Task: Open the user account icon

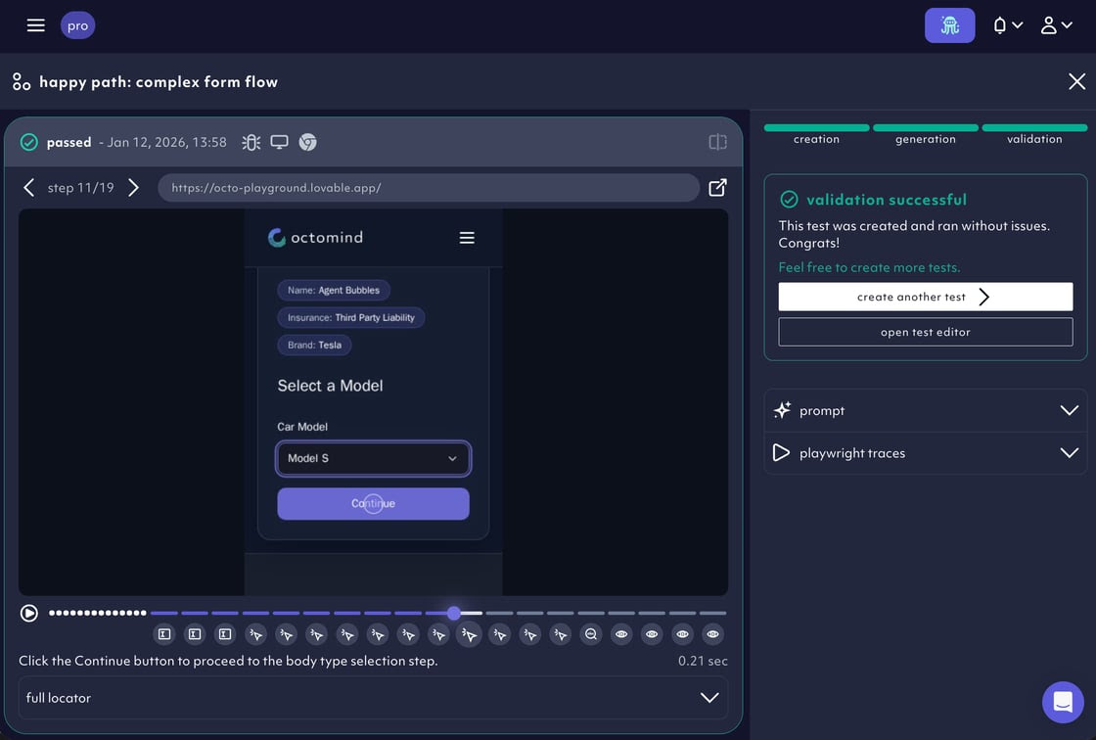Action: (x=1048, y=25)
